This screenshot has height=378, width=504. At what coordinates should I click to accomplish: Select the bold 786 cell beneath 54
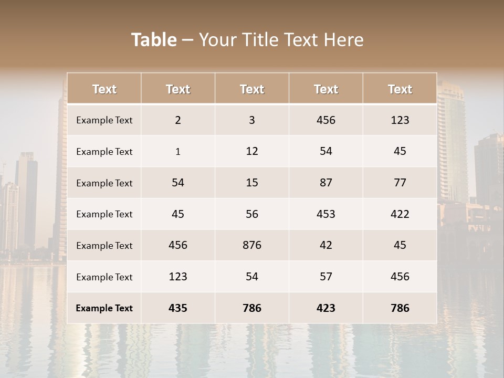(252, 308)
